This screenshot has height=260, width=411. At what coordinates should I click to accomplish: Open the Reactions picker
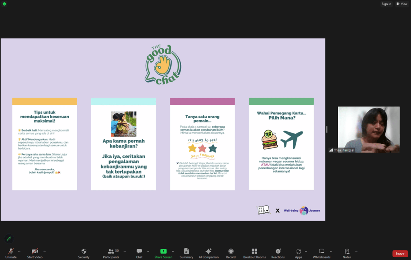coord(278,252)
